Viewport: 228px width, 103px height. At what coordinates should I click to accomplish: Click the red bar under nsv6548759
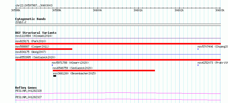click(x=104, y=71)
